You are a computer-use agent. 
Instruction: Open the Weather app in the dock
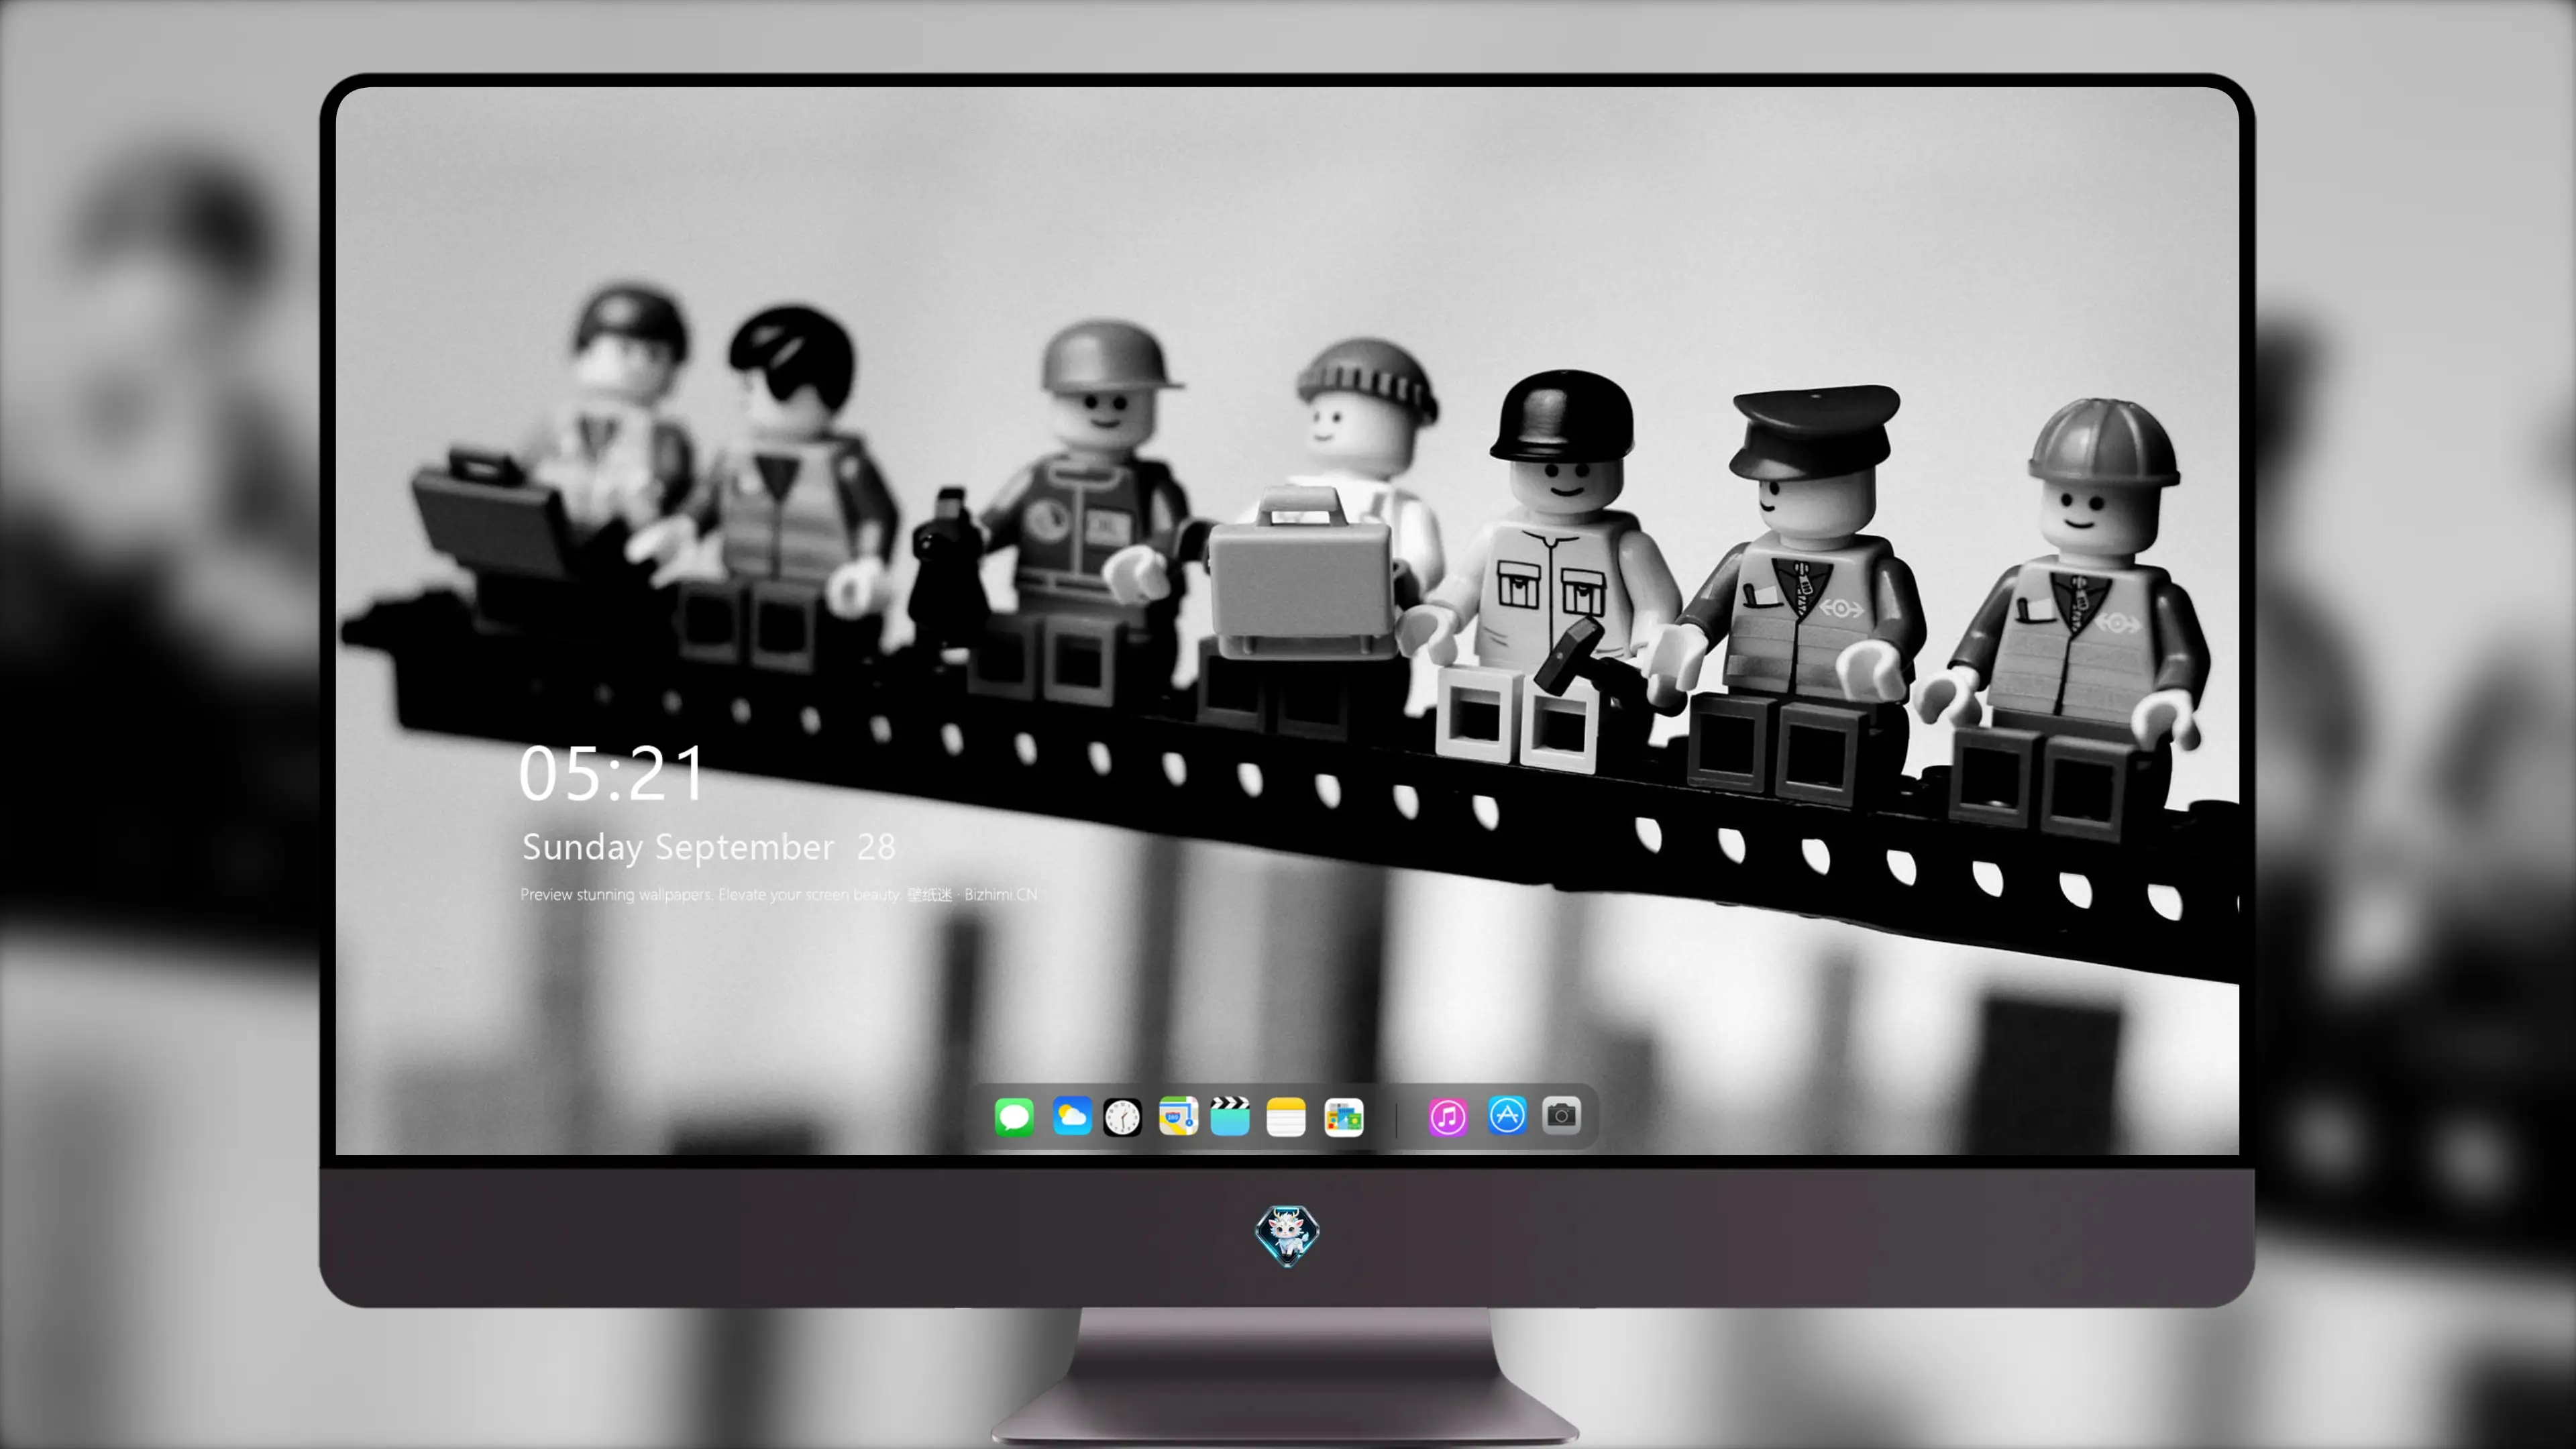(1072, 1116)
